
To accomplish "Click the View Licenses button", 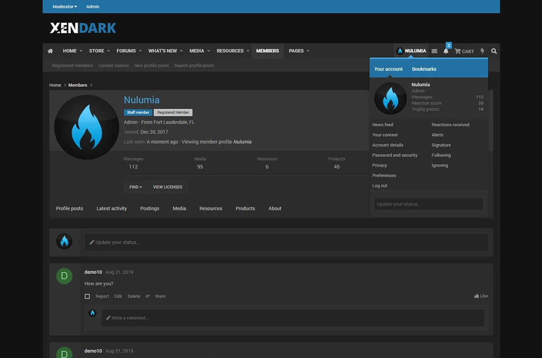I will pos(167,187).
